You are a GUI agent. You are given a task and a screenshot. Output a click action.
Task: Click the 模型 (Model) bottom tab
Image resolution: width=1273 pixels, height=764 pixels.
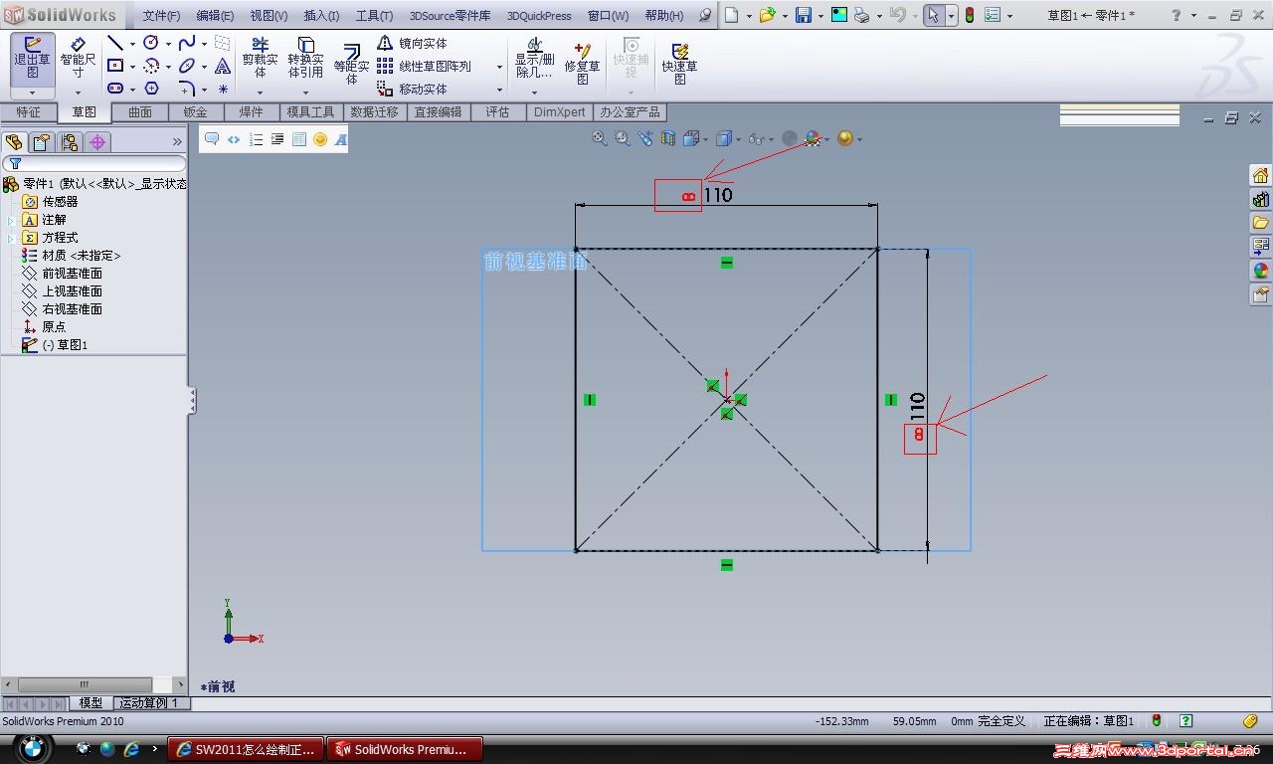(x=91, y=703)
